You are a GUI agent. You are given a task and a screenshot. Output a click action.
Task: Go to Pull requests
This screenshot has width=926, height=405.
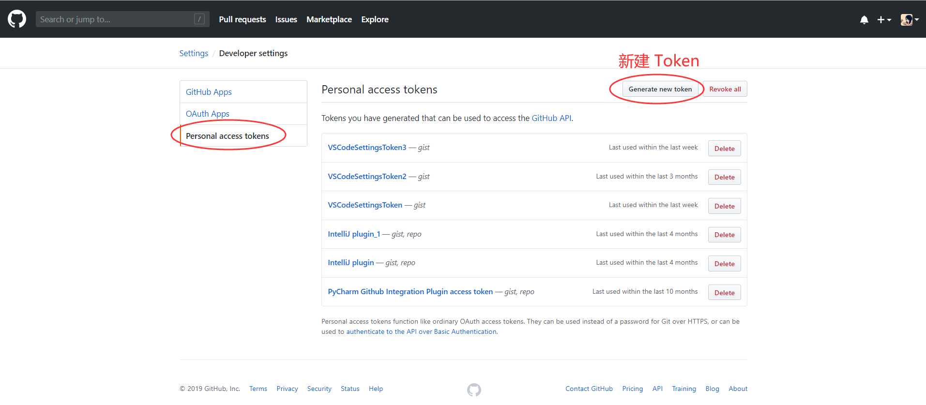click(x=243, y=19)
